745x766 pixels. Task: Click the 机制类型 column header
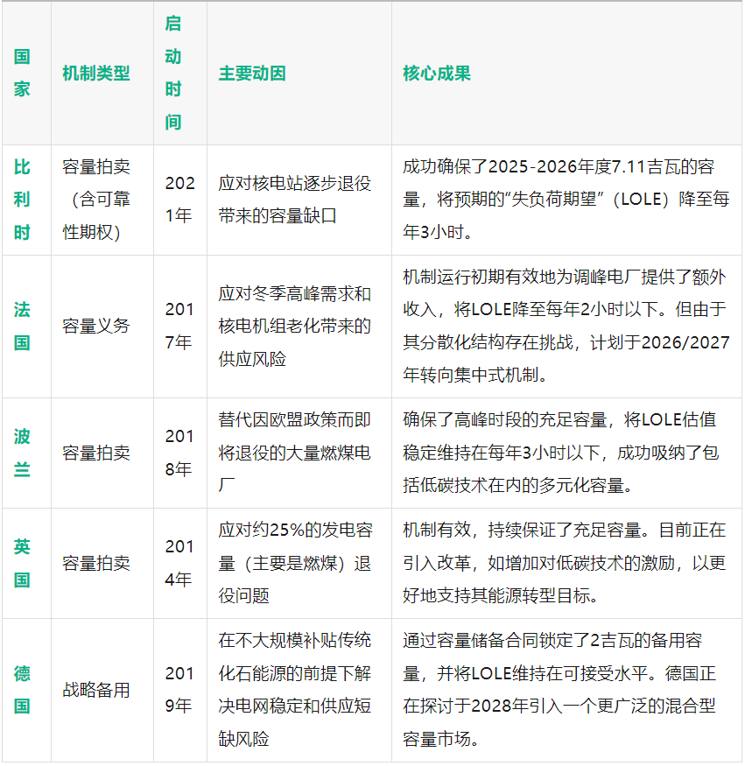pos(96,74)
